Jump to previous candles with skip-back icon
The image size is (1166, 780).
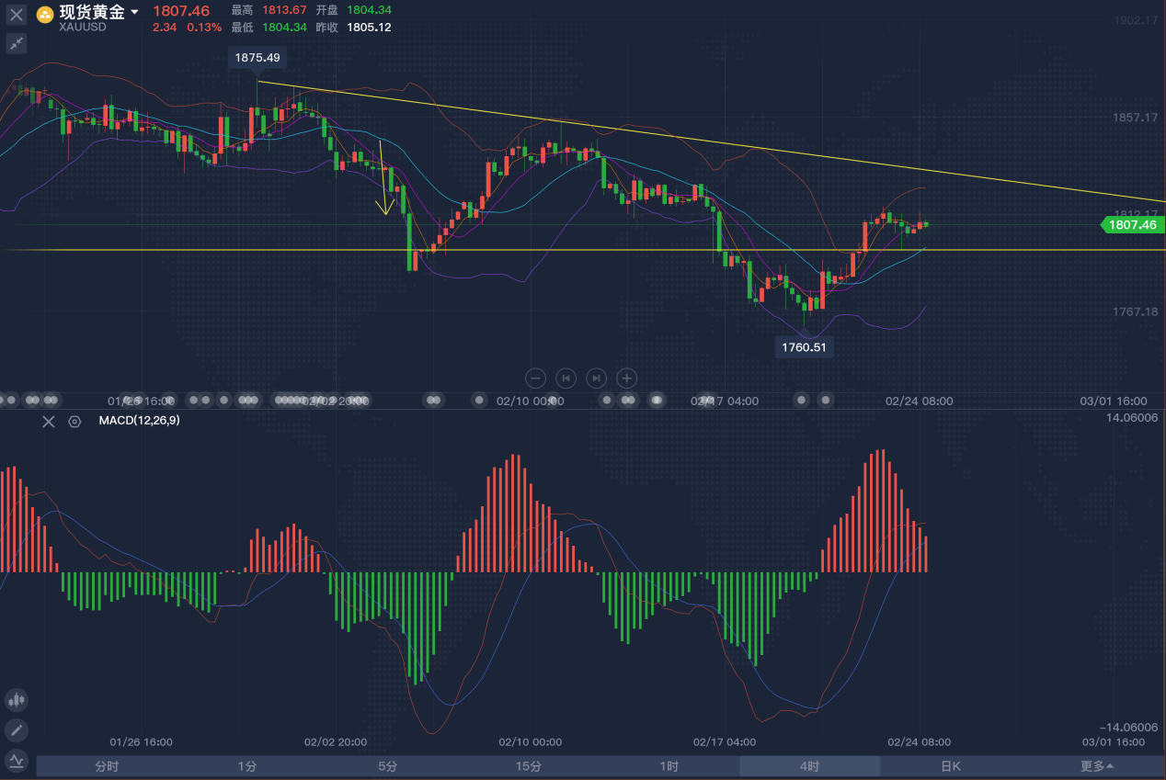point(566,378)
